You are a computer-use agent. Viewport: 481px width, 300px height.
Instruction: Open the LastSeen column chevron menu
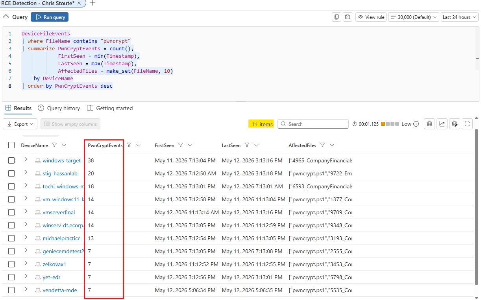(256, 145)
